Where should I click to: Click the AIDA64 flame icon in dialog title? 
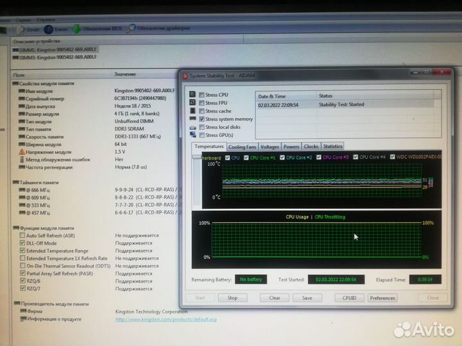pyautogui.click(x=185, y=76)
